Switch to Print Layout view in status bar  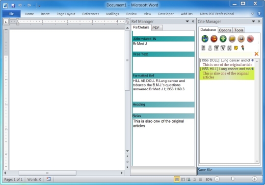click(177, 179)
